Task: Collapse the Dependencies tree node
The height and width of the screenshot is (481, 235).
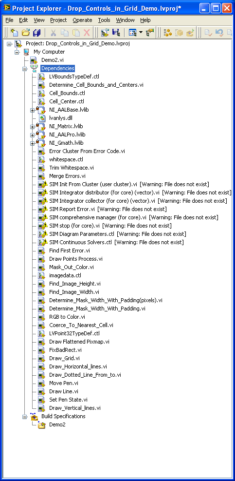Action: [x=24, y=69]
